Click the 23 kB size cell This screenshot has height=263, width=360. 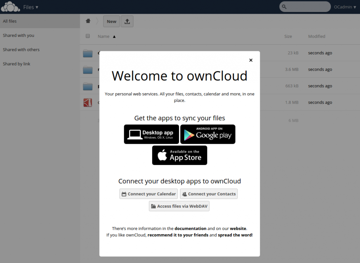(x=293, y=53)
